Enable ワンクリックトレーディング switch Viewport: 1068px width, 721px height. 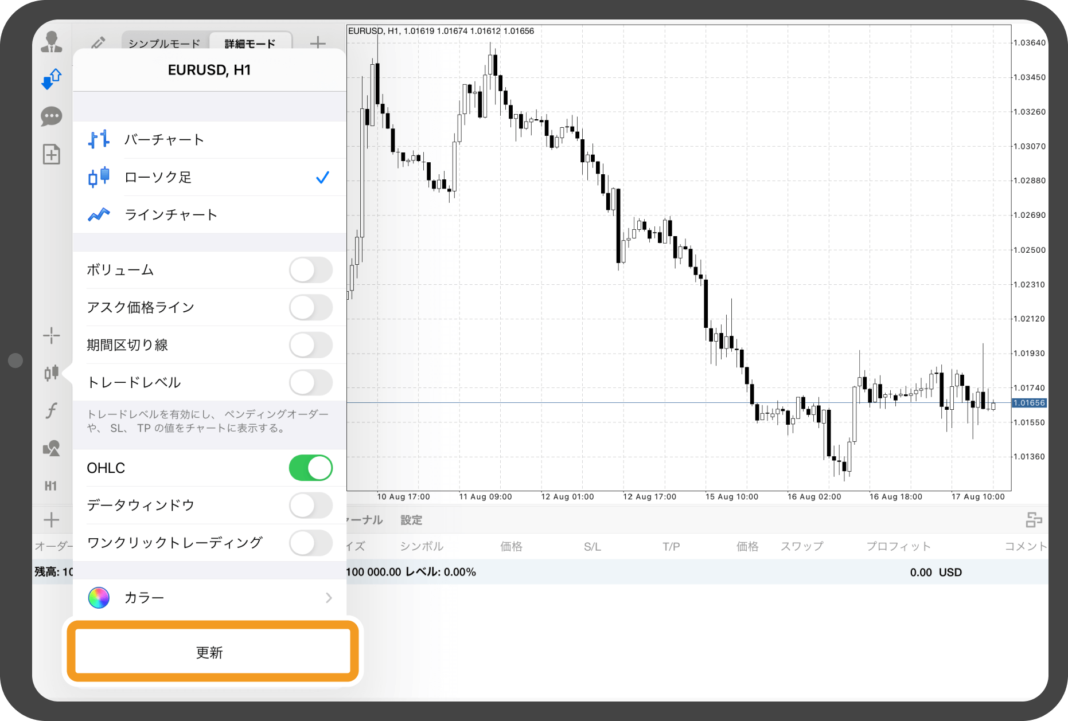310,543
